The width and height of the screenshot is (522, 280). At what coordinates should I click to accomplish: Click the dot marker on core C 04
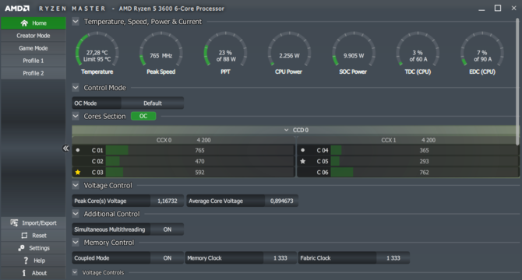pos(302,150)
